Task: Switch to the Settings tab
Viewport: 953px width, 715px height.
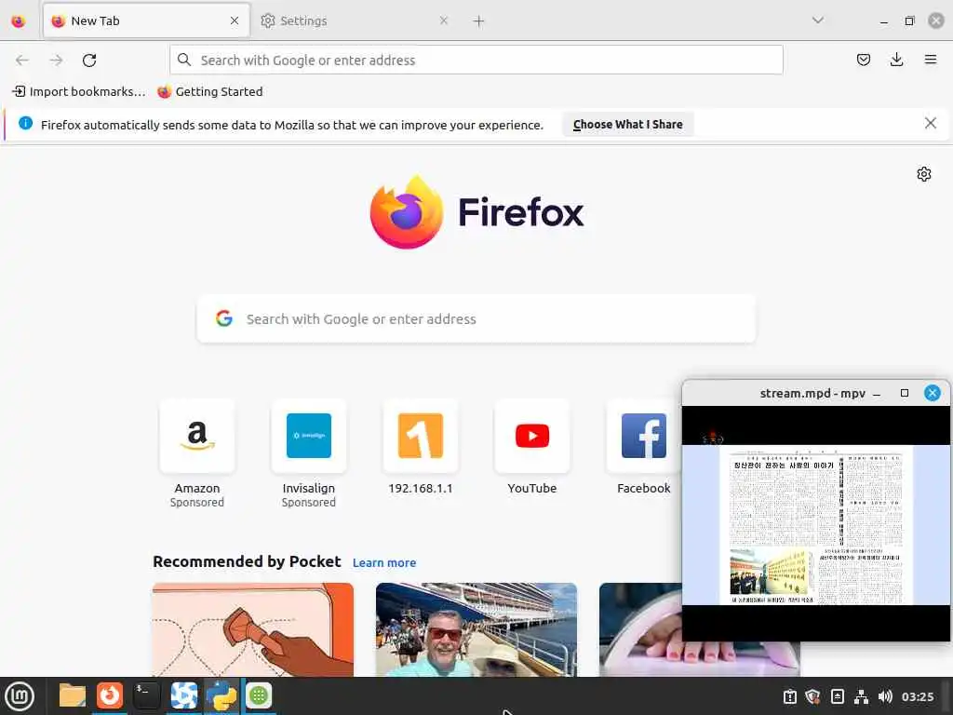Action: pos(355,20)
